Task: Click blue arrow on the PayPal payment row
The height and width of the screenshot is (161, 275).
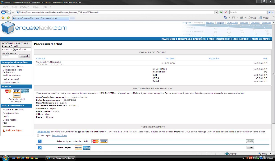Action: pyautogui.click(x=40, y=148)
